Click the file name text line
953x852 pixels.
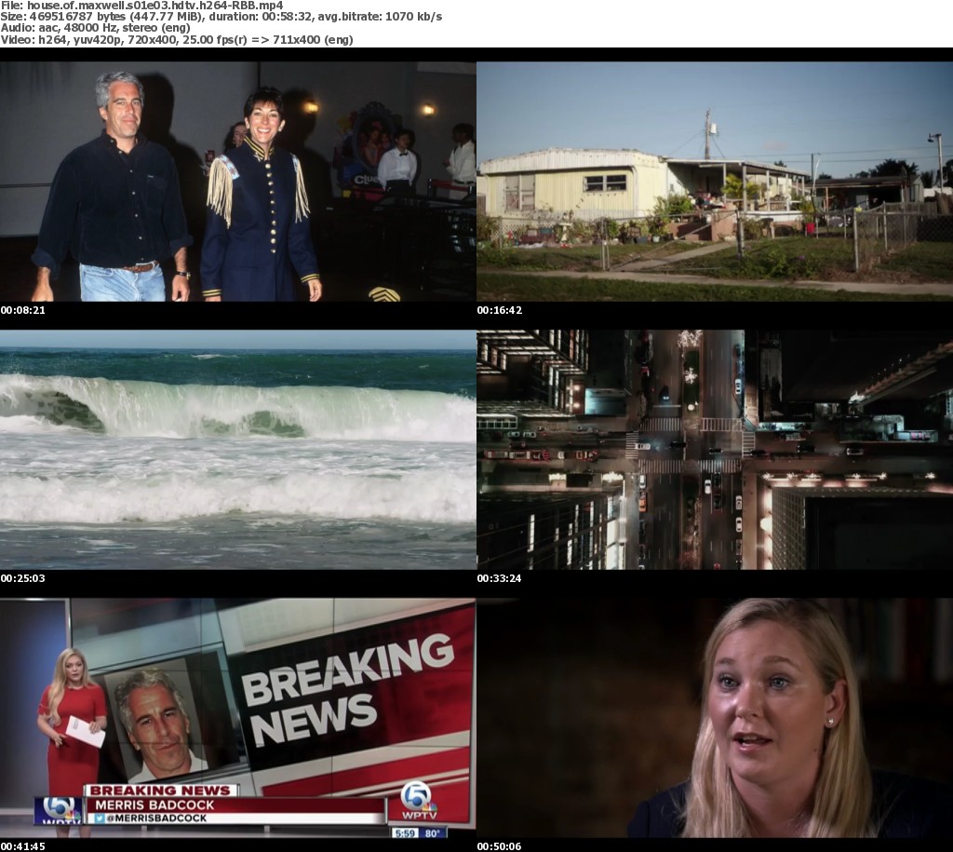pyautogui.click(x=141, y=6)
